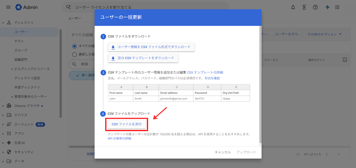The height and width of the screenshot is (168, 356).
Task: Click the アップロード dialog button
Action: coord(246,152)
